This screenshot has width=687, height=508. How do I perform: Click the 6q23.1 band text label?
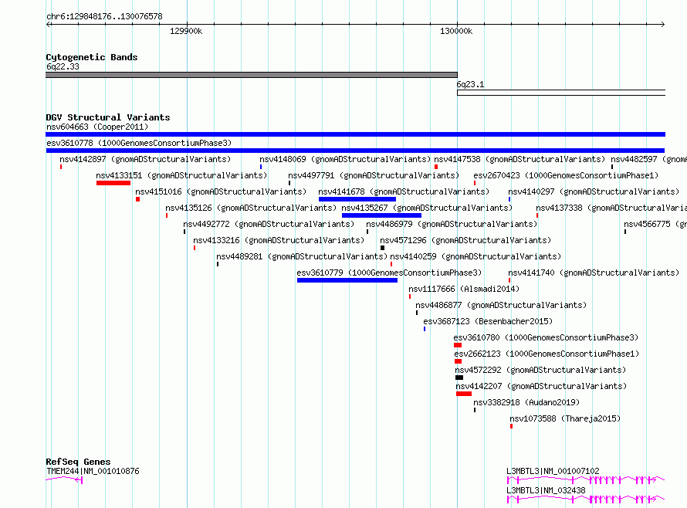(x=470, y=85)
